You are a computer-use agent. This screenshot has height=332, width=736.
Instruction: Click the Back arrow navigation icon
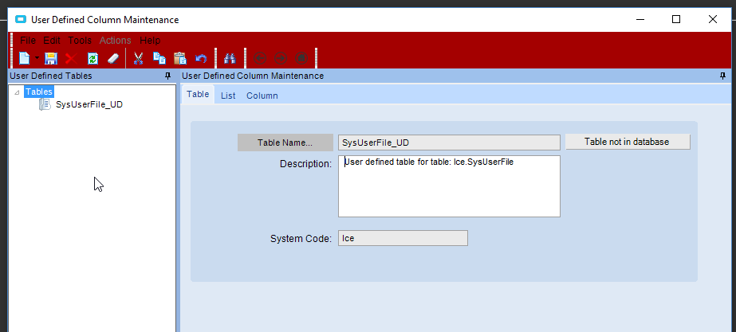260,58
